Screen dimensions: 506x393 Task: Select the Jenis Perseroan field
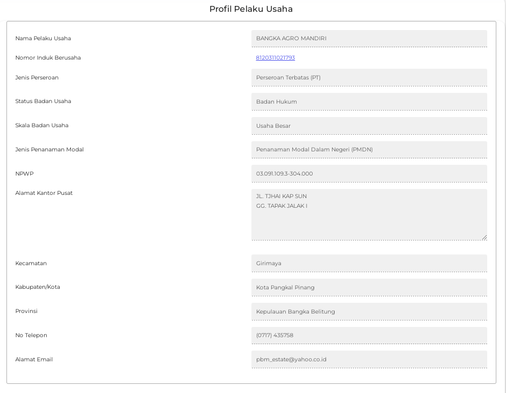(369, 77)
